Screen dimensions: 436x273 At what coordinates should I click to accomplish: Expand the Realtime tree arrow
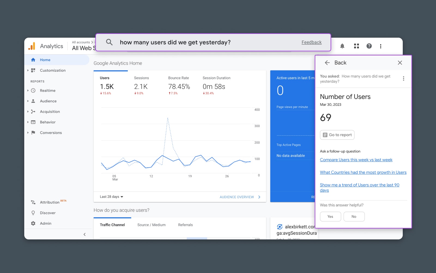pyautogui.click(x=28, y=91)
